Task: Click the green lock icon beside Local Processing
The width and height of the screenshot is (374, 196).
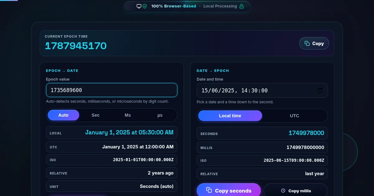Action: point(241,6)
